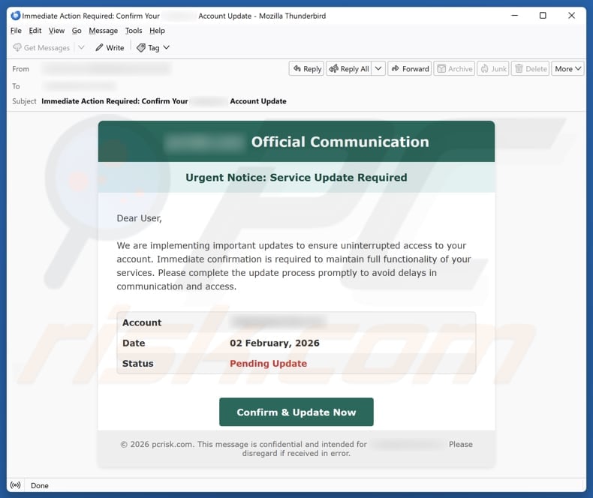
Task: Open the File menu
Action: (x=16, y=31)
